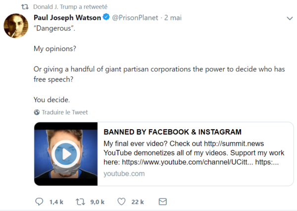The image size is (297, 211).
Task: Click the 22 k likes count
Action: click(138, 202)
